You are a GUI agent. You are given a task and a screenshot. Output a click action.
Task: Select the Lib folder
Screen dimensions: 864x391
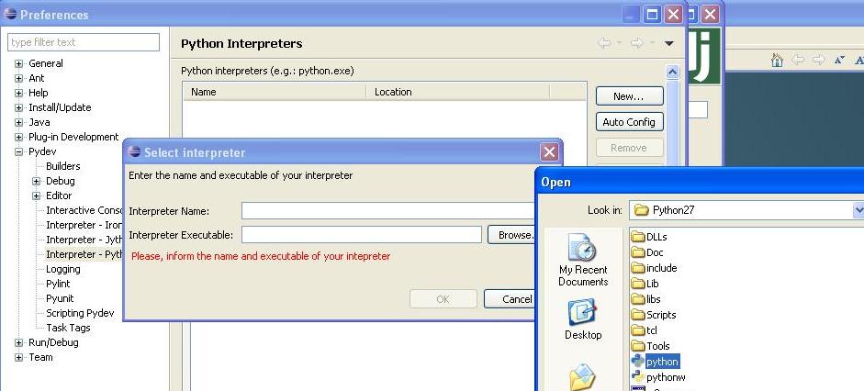coord(652,284)
